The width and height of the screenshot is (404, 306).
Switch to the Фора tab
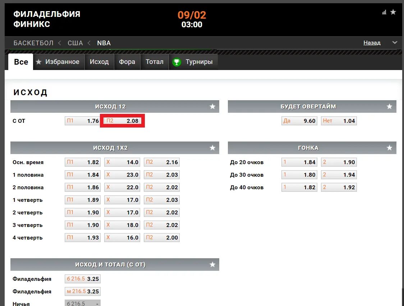click(x=127, y=62)
